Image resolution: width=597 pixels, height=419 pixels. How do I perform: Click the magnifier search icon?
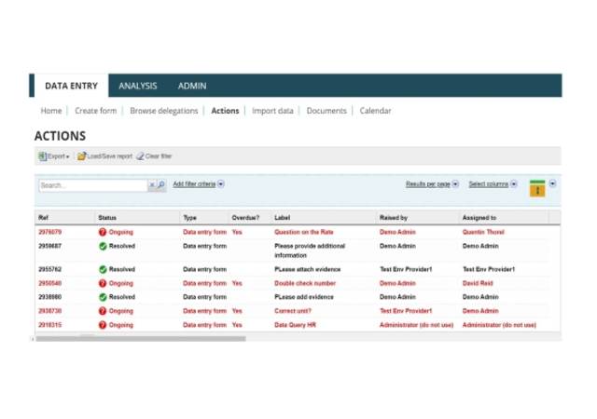(x=161, y=185)
